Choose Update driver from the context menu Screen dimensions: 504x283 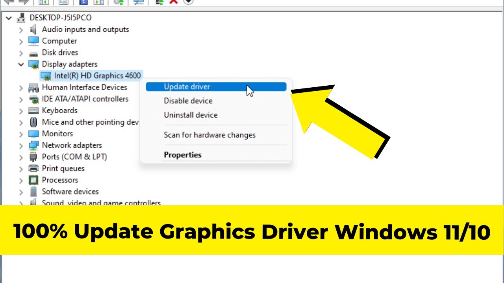tap(216, 87)
